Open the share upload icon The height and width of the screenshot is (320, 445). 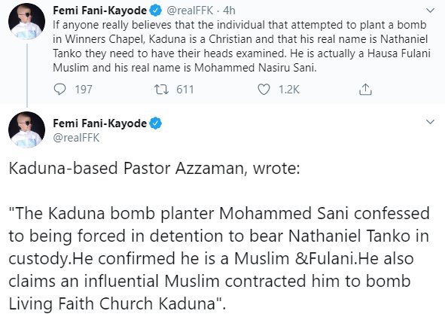click(x=365, y=90)
